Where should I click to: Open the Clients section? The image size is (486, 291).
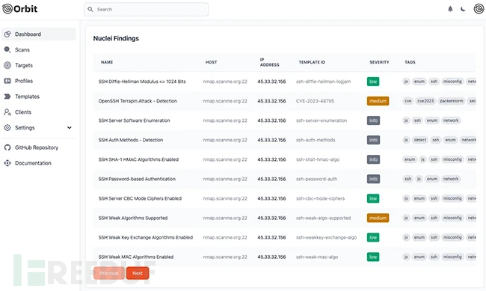pyautogui.click(x=23, y=112)
